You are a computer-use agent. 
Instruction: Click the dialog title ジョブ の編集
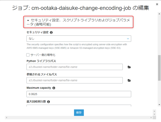point(80,8)
